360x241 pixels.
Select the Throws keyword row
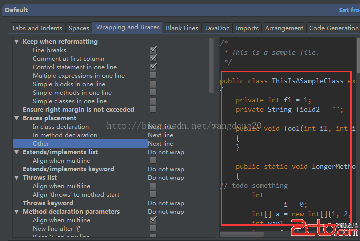tap(48, 203)
